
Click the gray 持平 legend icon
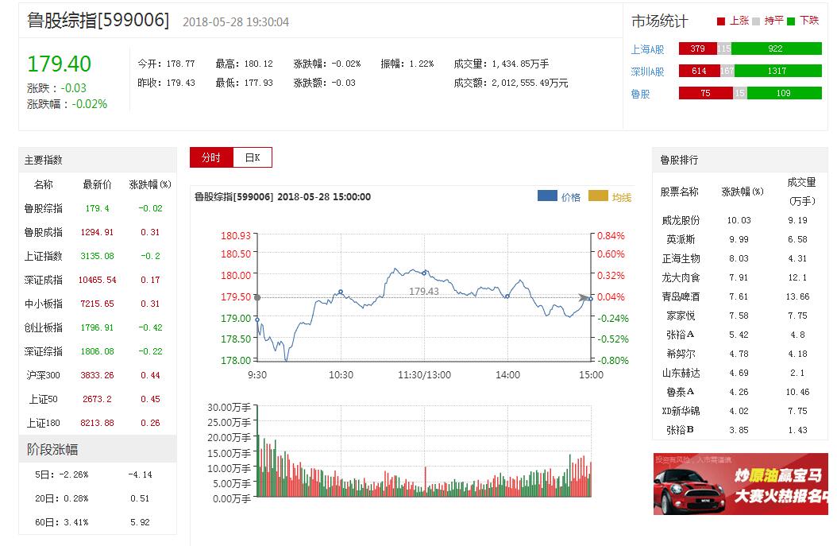[756, 21]
